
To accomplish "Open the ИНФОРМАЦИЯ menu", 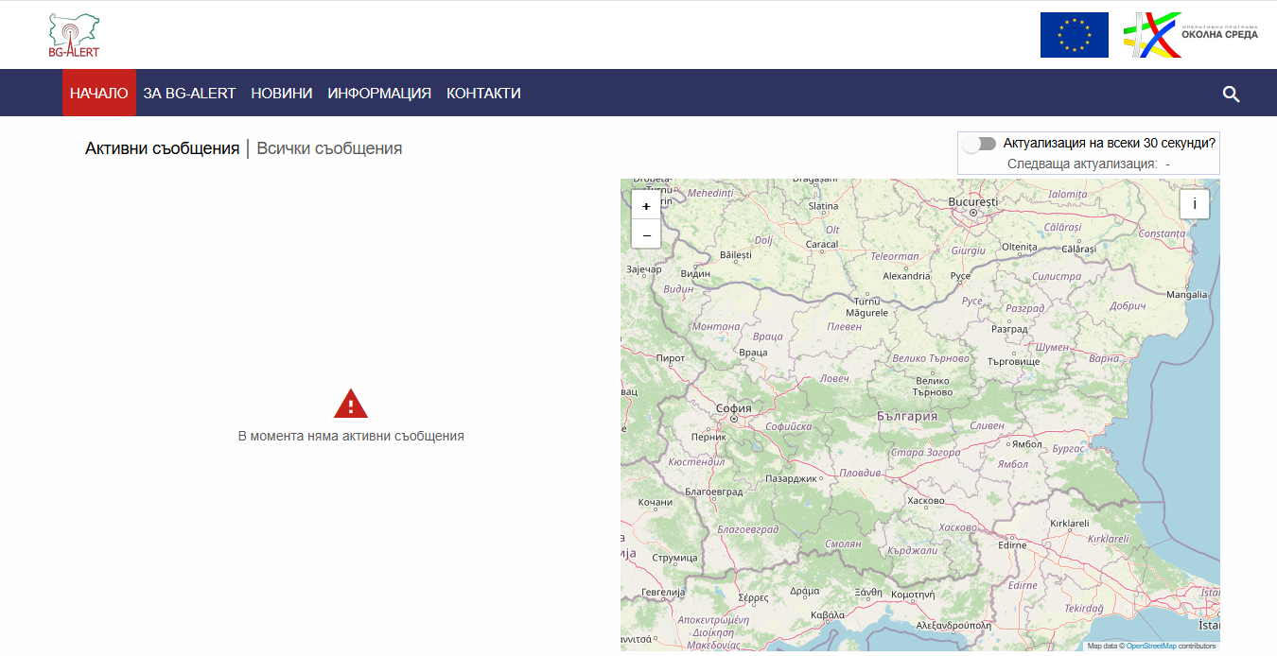I will click(379, 94).
